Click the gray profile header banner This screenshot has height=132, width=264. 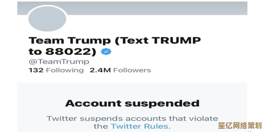132,8
